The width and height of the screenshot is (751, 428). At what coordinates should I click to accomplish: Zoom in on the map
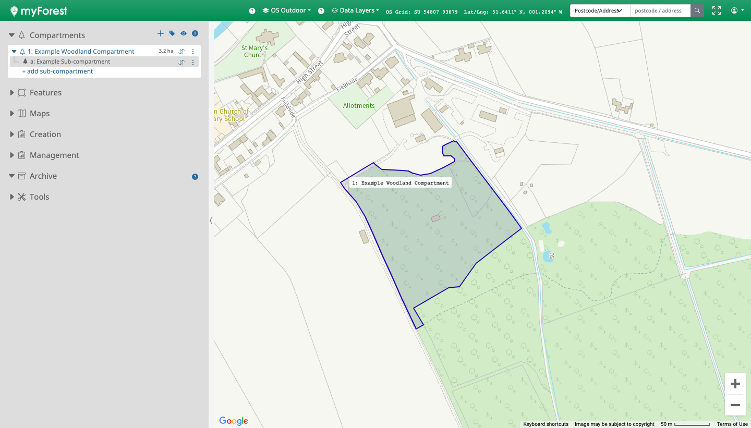(735, 384)
